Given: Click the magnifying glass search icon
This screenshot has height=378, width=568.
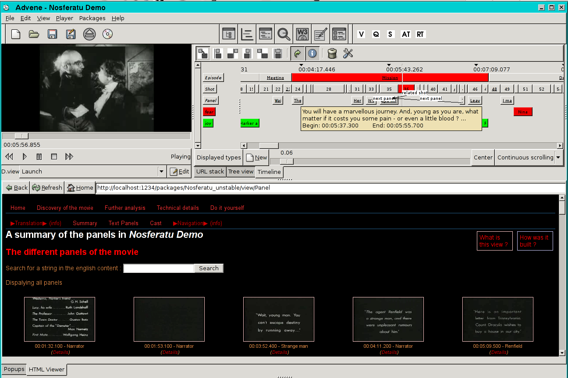Looking at the screenshot, I should pyautogui.click(x=284, y=34).
